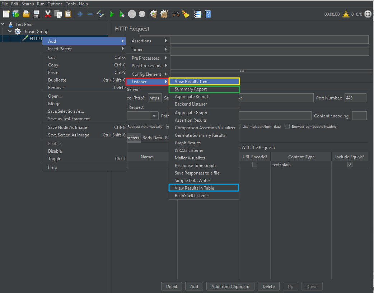Enable Browser-compatible headers checkbox
The width and height of the screenshot is (374, 293).
click(287, 126)
